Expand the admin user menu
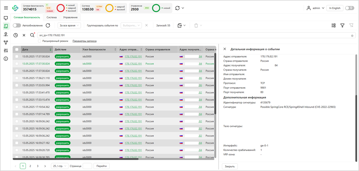Viewport: 359px width, 171px height. click(x=315, y=8)
